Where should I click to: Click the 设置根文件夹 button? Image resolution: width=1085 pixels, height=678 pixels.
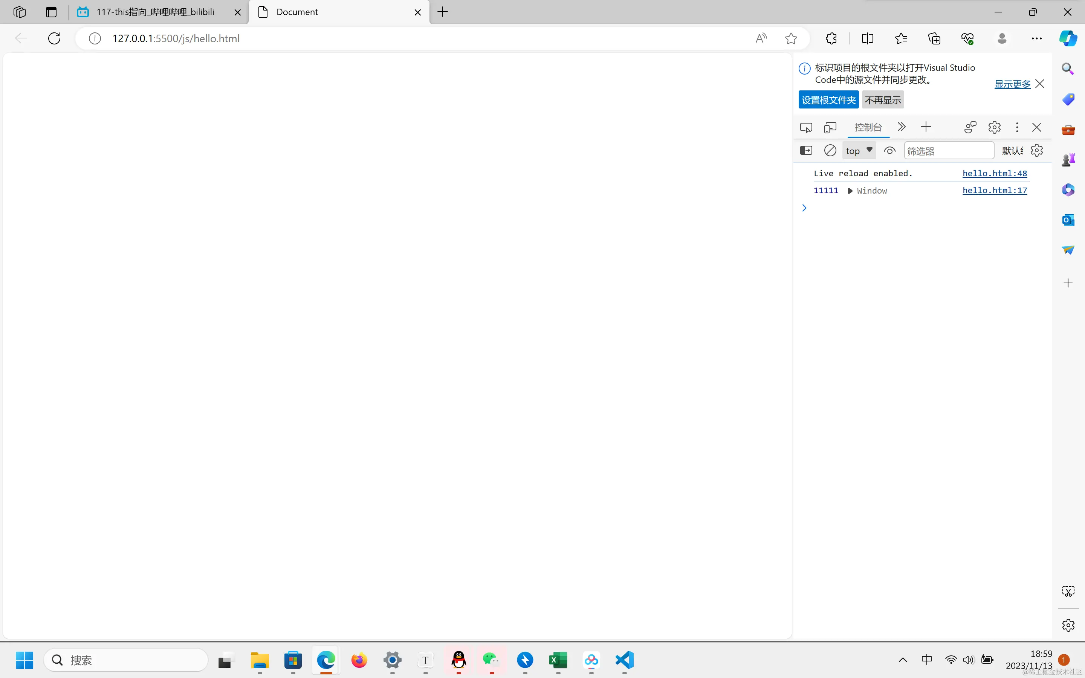pos(828,100)
